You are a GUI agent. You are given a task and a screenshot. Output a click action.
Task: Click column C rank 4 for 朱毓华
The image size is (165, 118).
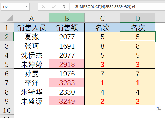(102, 91)
